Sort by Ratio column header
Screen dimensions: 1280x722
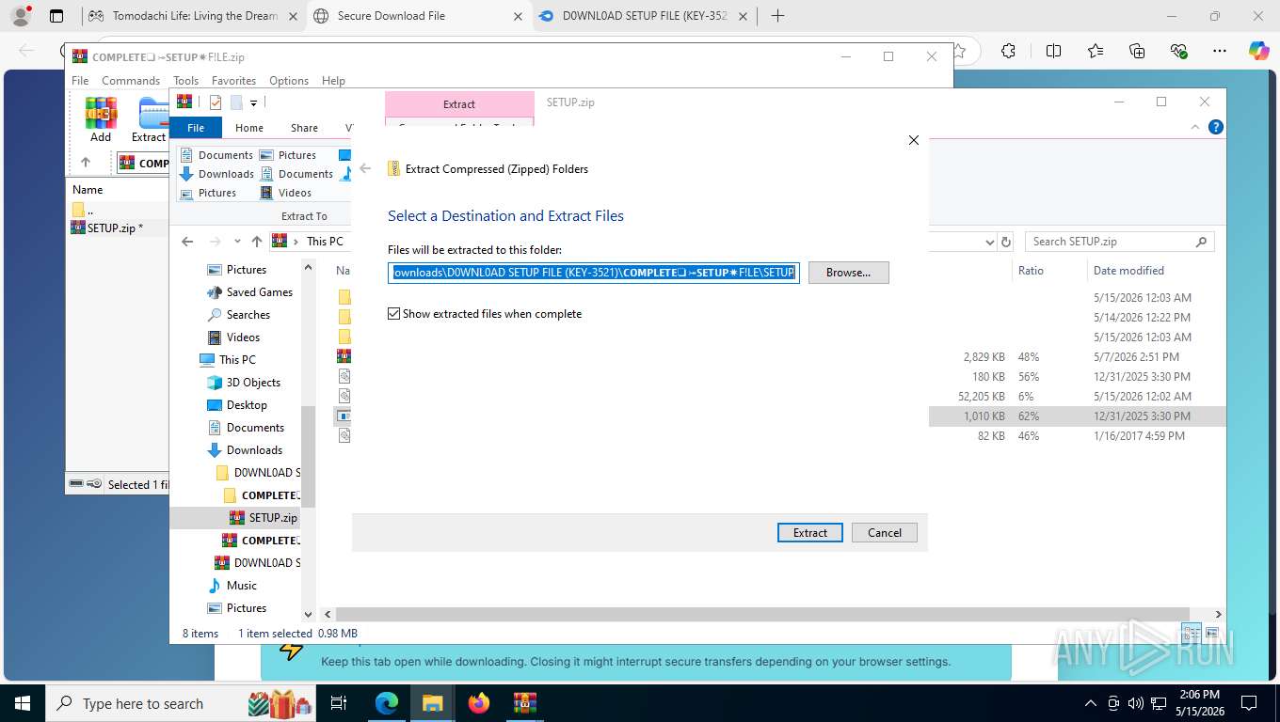(1031, 271)
